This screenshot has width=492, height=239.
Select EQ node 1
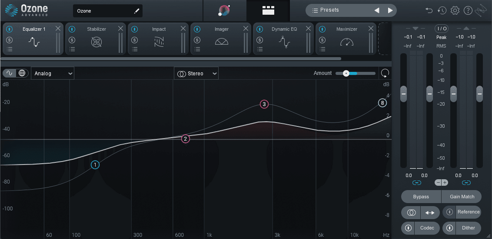click(x=95, y=165)
